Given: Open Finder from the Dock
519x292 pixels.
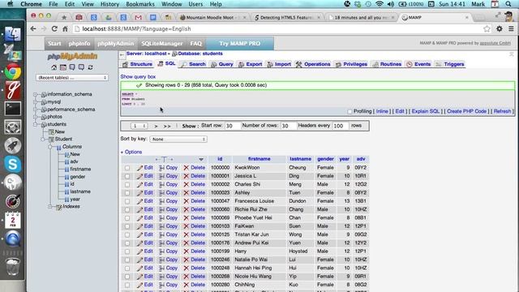Looking at the screenshot, I should click(x=13, y=34).
